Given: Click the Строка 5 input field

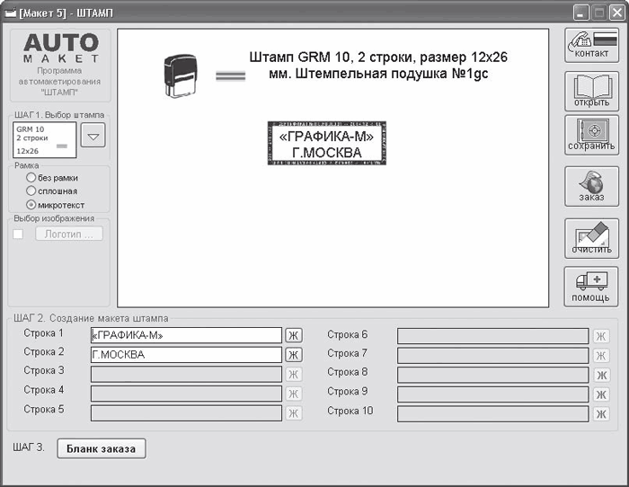Looking at the screenshot, I should (186, 413).
